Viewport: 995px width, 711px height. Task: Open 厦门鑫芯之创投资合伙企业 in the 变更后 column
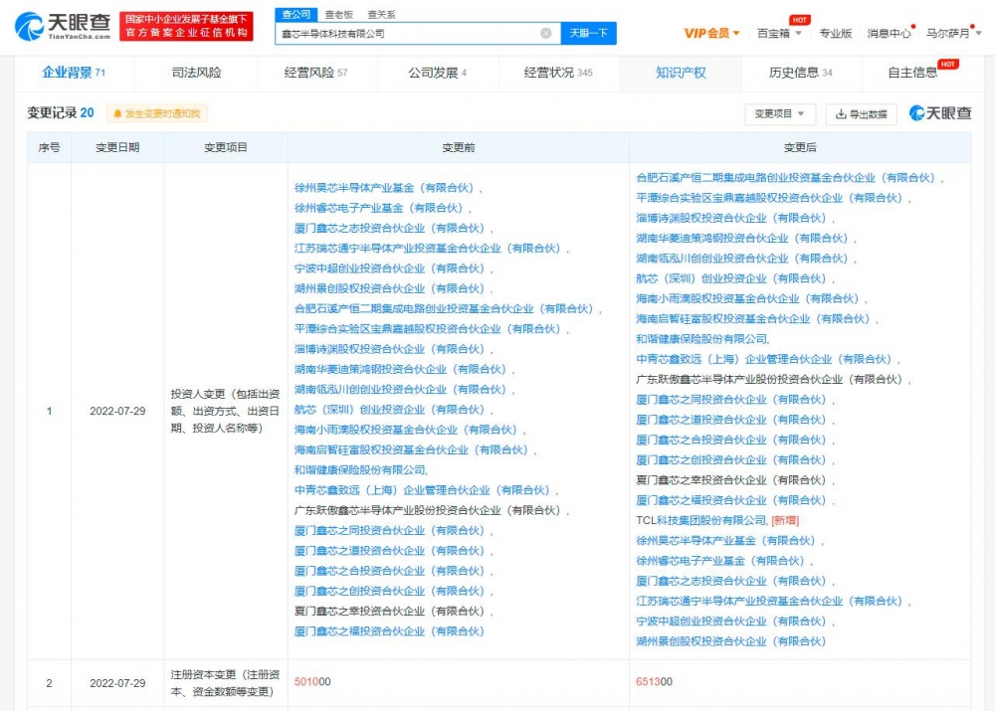point(731,460)
